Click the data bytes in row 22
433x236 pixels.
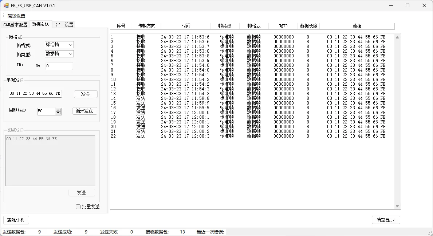click(356, 136)
